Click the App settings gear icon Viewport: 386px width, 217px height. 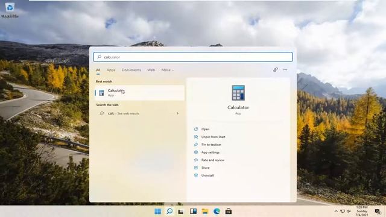click(196, 153)
